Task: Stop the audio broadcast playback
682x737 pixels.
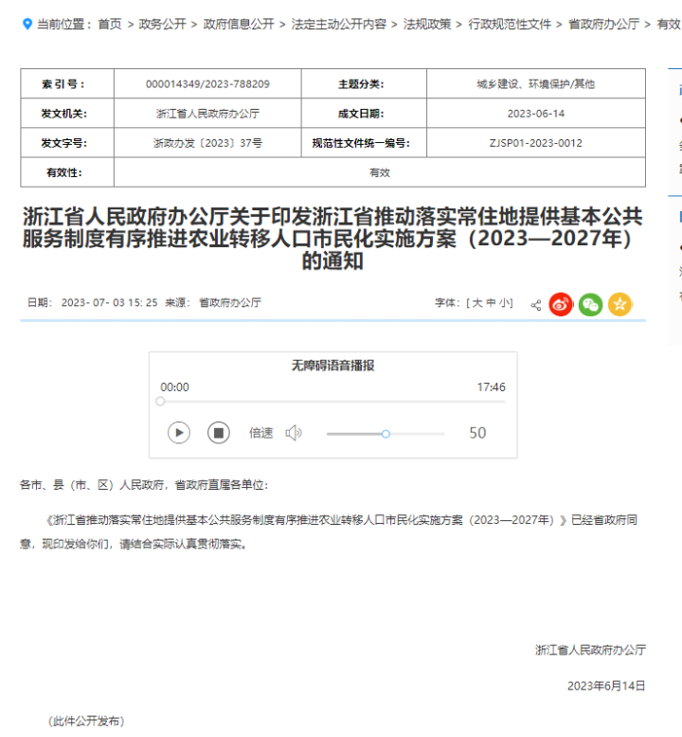Action: 219,433
